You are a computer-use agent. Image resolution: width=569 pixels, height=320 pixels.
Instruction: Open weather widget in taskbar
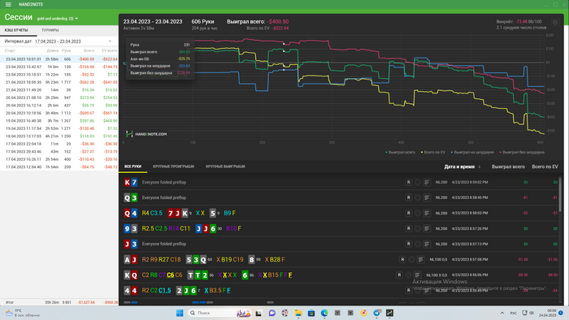pos(23,314)
